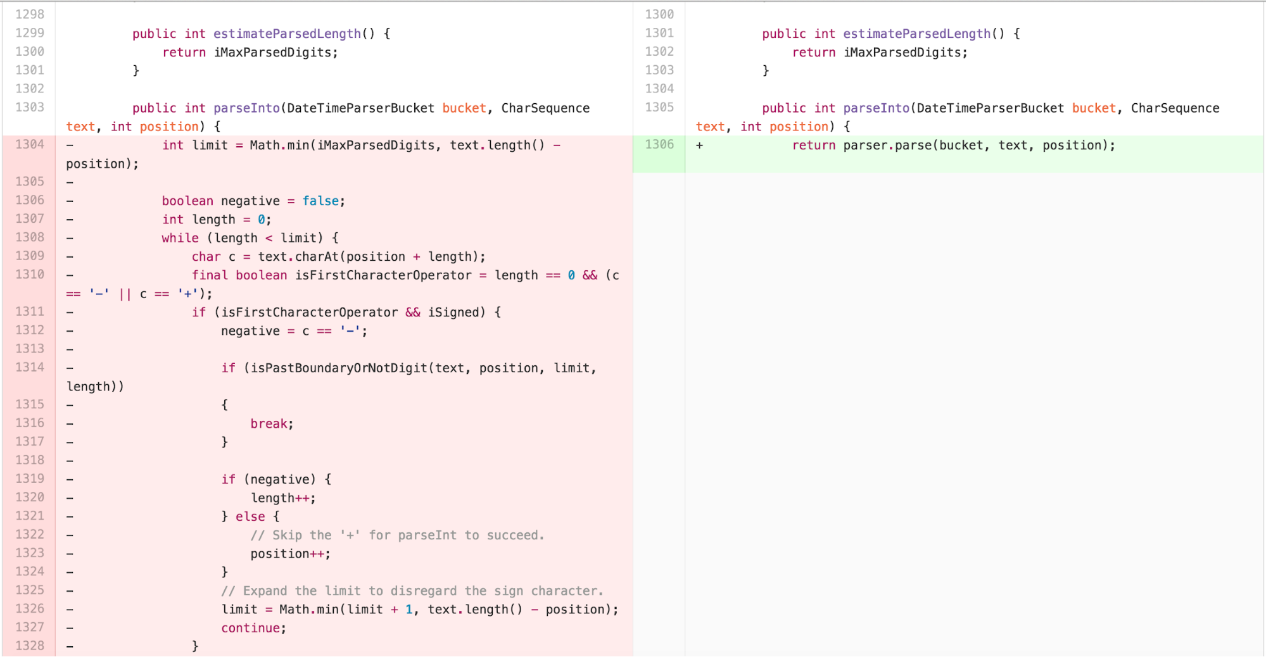Click line number 1306 in right pane

tap(659, 144)
